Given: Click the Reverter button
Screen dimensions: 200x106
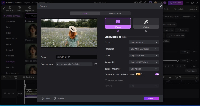Looking at the screenshot, I should (182, 30).
